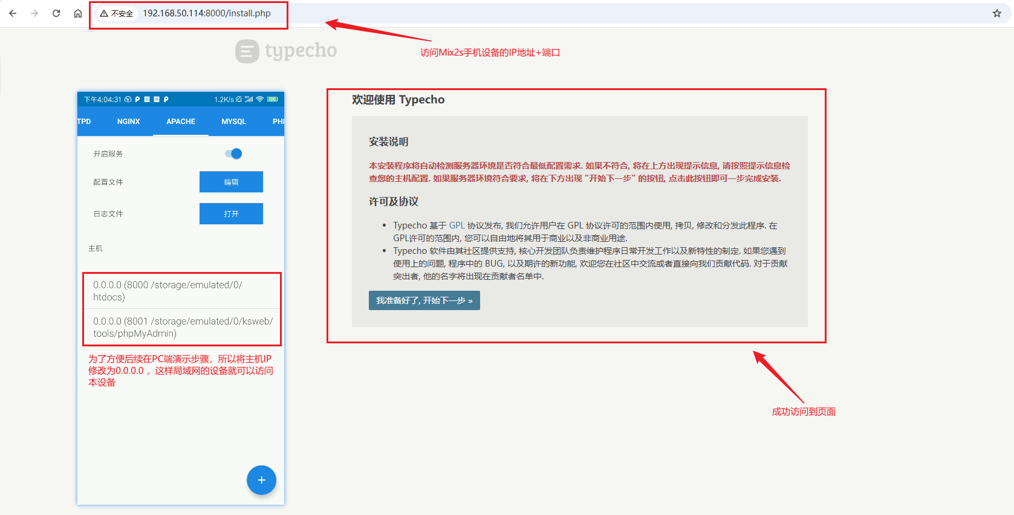Image resolution: width=1014 pixels, height=515 pixels.
Task: Click the browser forward arrow
Action: (x=34, y=13)
